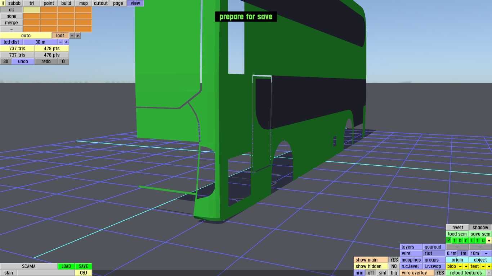This screenshot has width=492, height=276.
Task: Open the cutout tab
Action: point(101,3)
